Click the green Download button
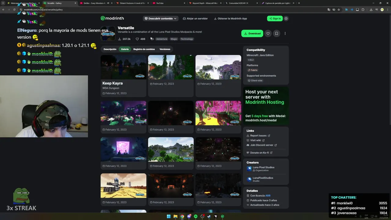 click(252, 34)
